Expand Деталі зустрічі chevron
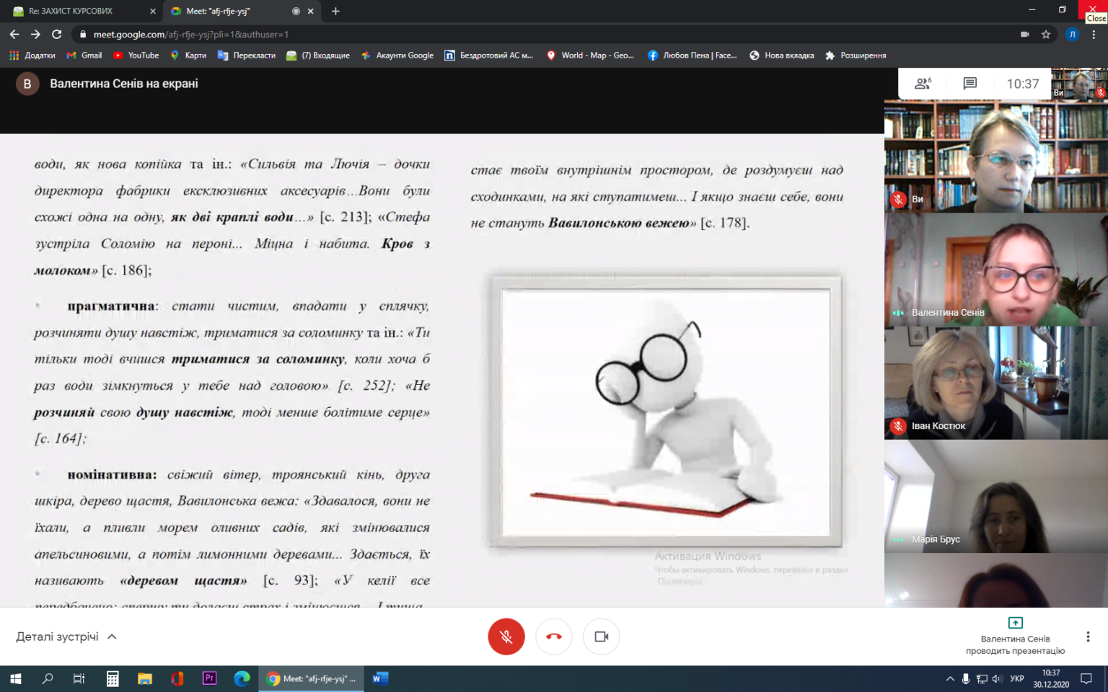Image resolution: width=1108 pixels, height=692 pixels. point(113,636)
